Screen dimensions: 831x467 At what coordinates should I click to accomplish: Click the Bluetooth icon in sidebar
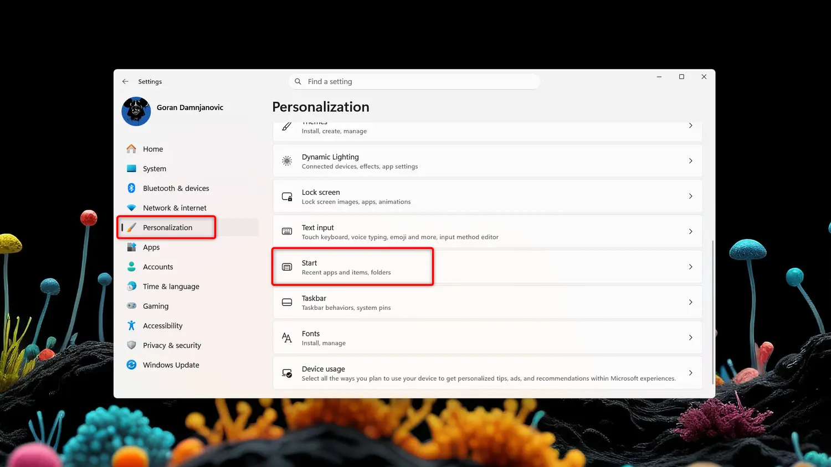(131, 188)
